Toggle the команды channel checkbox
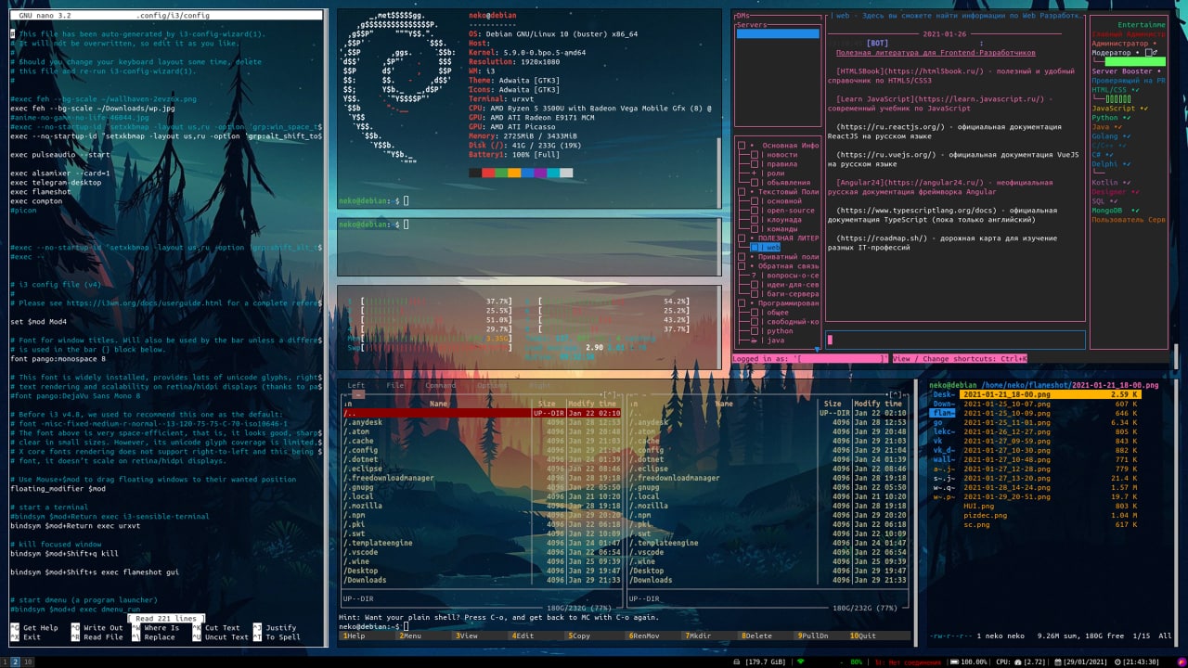The width and height of the screenshot is (1188, 668). 754,229
